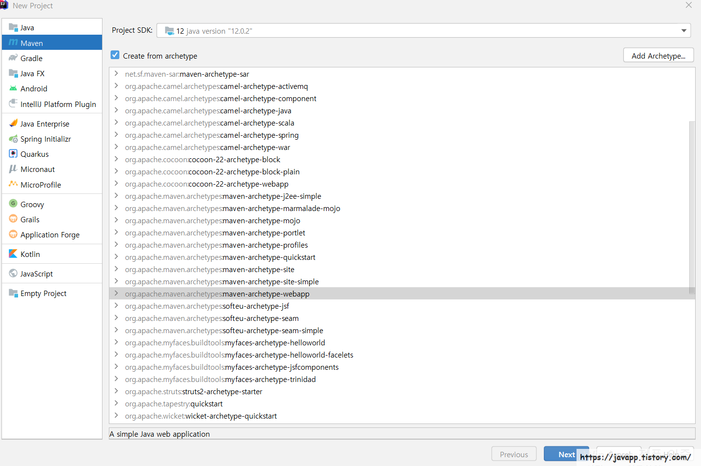
Task: Select myfaces-archetype-jsfcomponents row
Action: [x=402, y=367]
